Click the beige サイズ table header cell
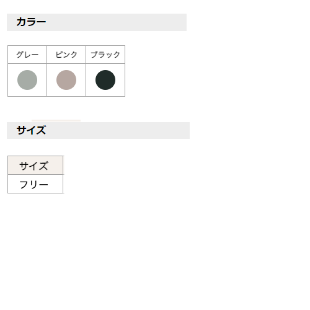 (35, 166)
